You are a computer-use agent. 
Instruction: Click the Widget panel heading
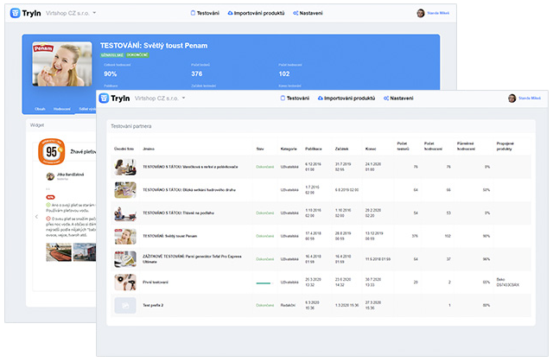click(x=37, y=125)
